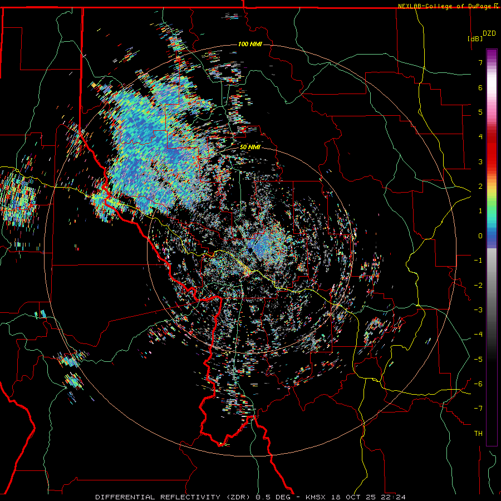
Task: Click the KMSX 18 OCT 25 22:24 timestamp
Action: (355, 497)
